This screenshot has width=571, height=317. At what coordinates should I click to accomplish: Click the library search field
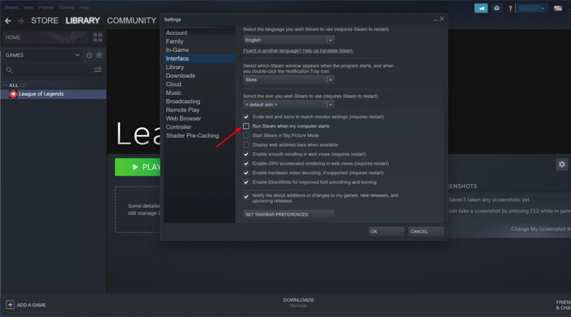click(x=53, y=70)
